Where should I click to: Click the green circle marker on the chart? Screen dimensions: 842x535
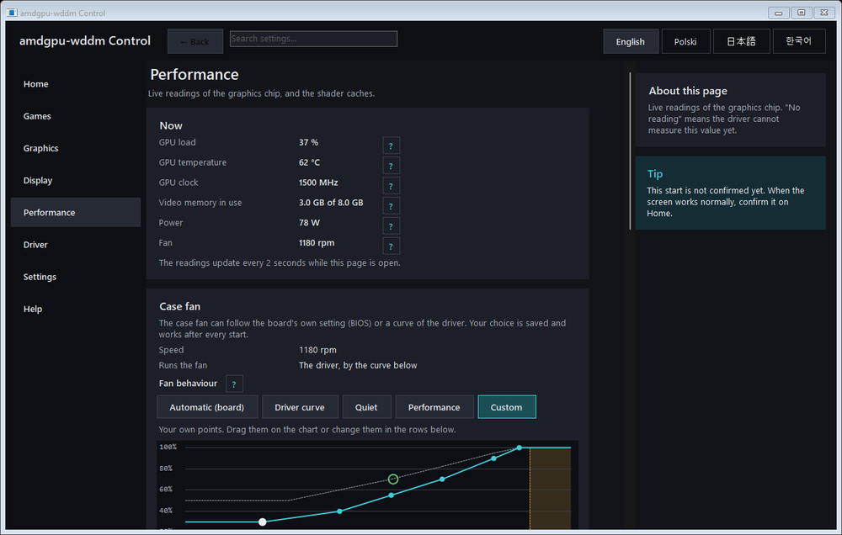(393, 479)
